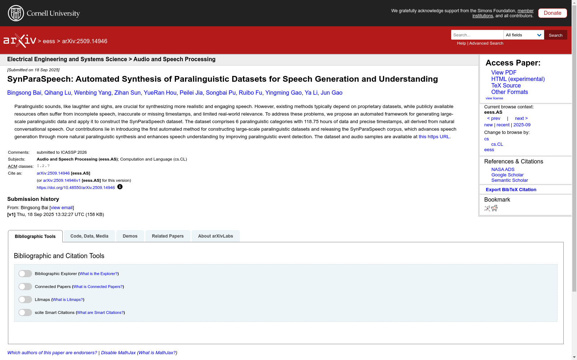Screen dimensions: 577x360
Task: Click 'Which authors are endorsers?' link
Action: tap(52, 353)
